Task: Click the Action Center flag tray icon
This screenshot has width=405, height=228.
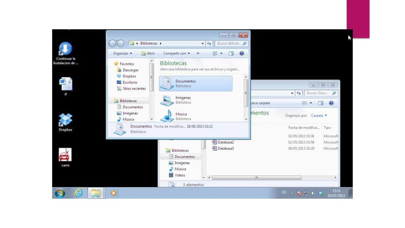Action: [x=299, y=193]
